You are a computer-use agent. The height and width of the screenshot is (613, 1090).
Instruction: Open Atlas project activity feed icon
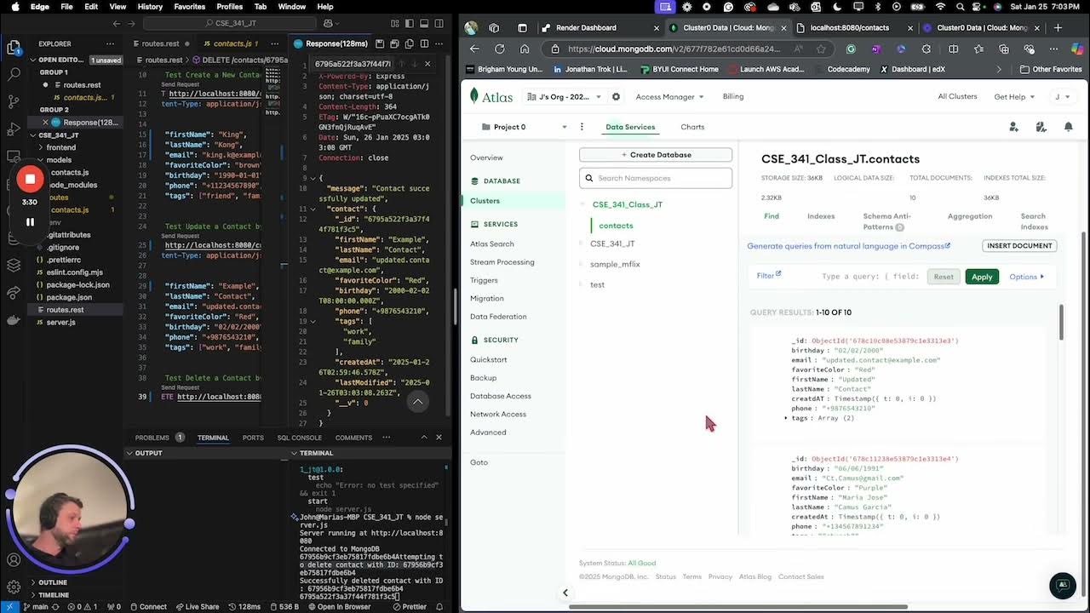point(1041,127)
